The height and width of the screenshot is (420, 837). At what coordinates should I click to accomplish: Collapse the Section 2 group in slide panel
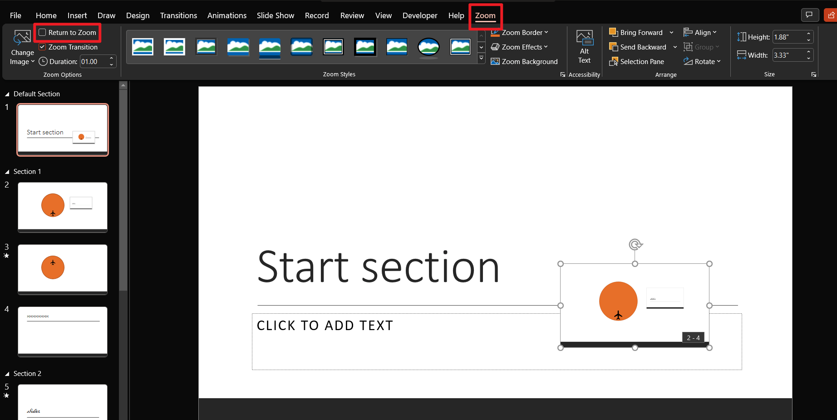6,373
